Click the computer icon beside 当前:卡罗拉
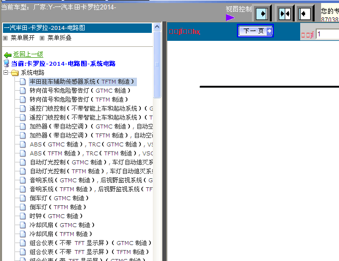Image resolution: width=339 pixels, height=261 pixels. (6, 63)
